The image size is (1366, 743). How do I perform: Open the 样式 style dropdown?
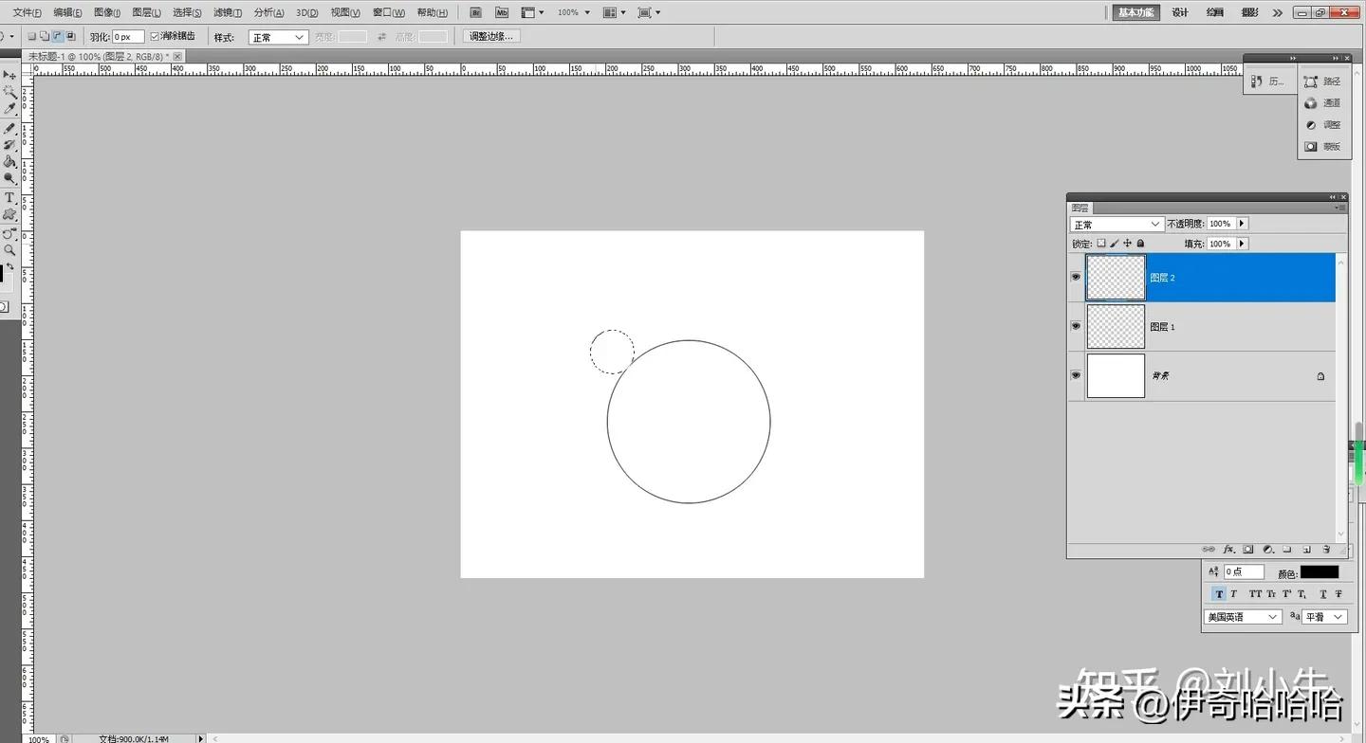coord(278,37)
